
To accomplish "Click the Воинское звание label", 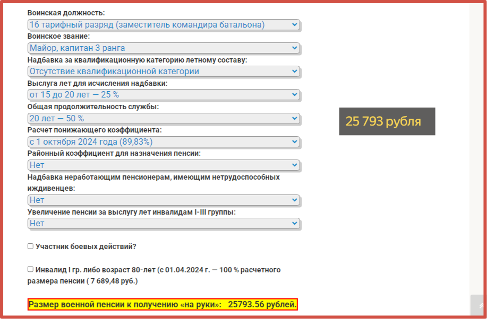I will click(59, 36).
